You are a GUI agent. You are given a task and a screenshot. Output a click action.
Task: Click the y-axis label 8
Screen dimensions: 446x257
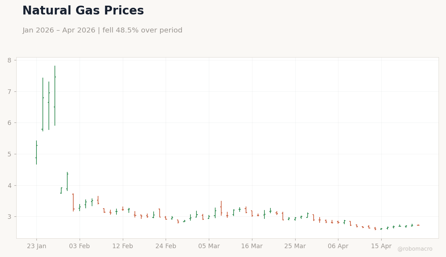10,60
